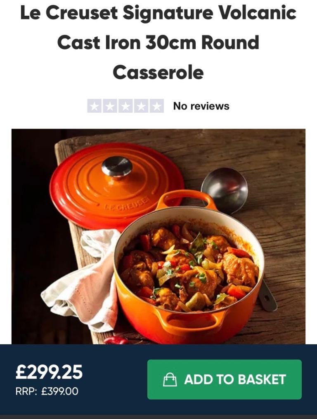Click the £299.25 sale price
The width and height of the screenshot is (317, 419).
coord(49,372)
